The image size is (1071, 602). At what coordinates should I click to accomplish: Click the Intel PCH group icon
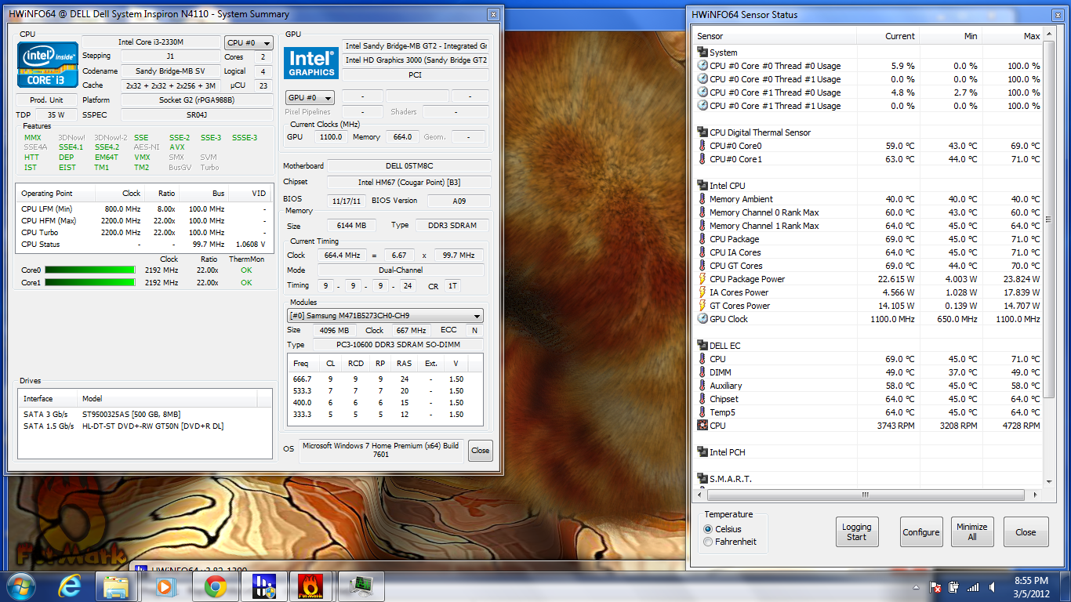point(702,452)
